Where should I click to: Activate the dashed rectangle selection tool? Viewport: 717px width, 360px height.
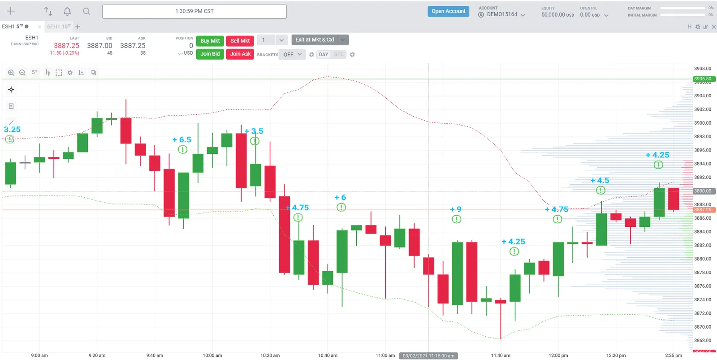tap(59, 73)
